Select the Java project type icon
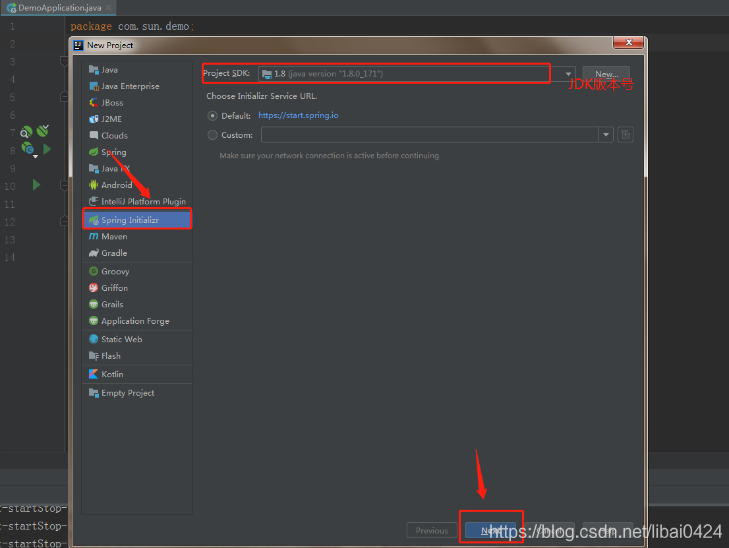The height and width of the screenshot is (548, 729). [x=94, y=70]
